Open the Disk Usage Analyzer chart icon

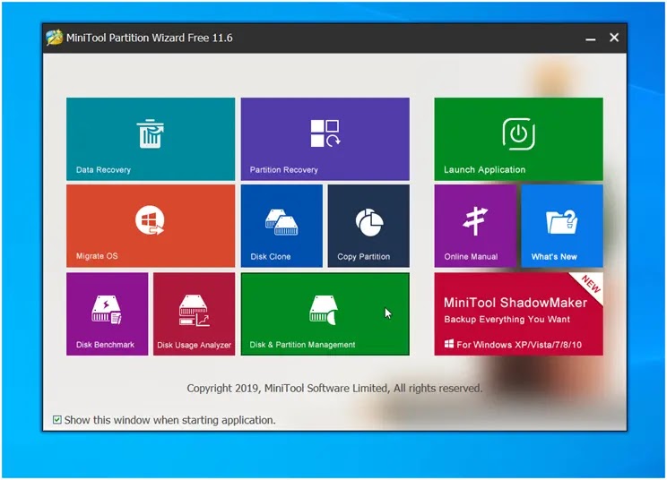click(194, 311)
